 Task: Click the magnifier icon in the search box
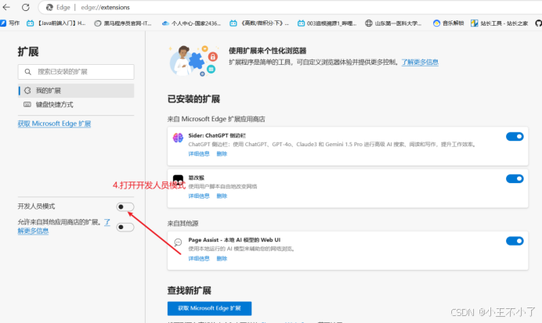pyautogui.click(x=28, y=72)
